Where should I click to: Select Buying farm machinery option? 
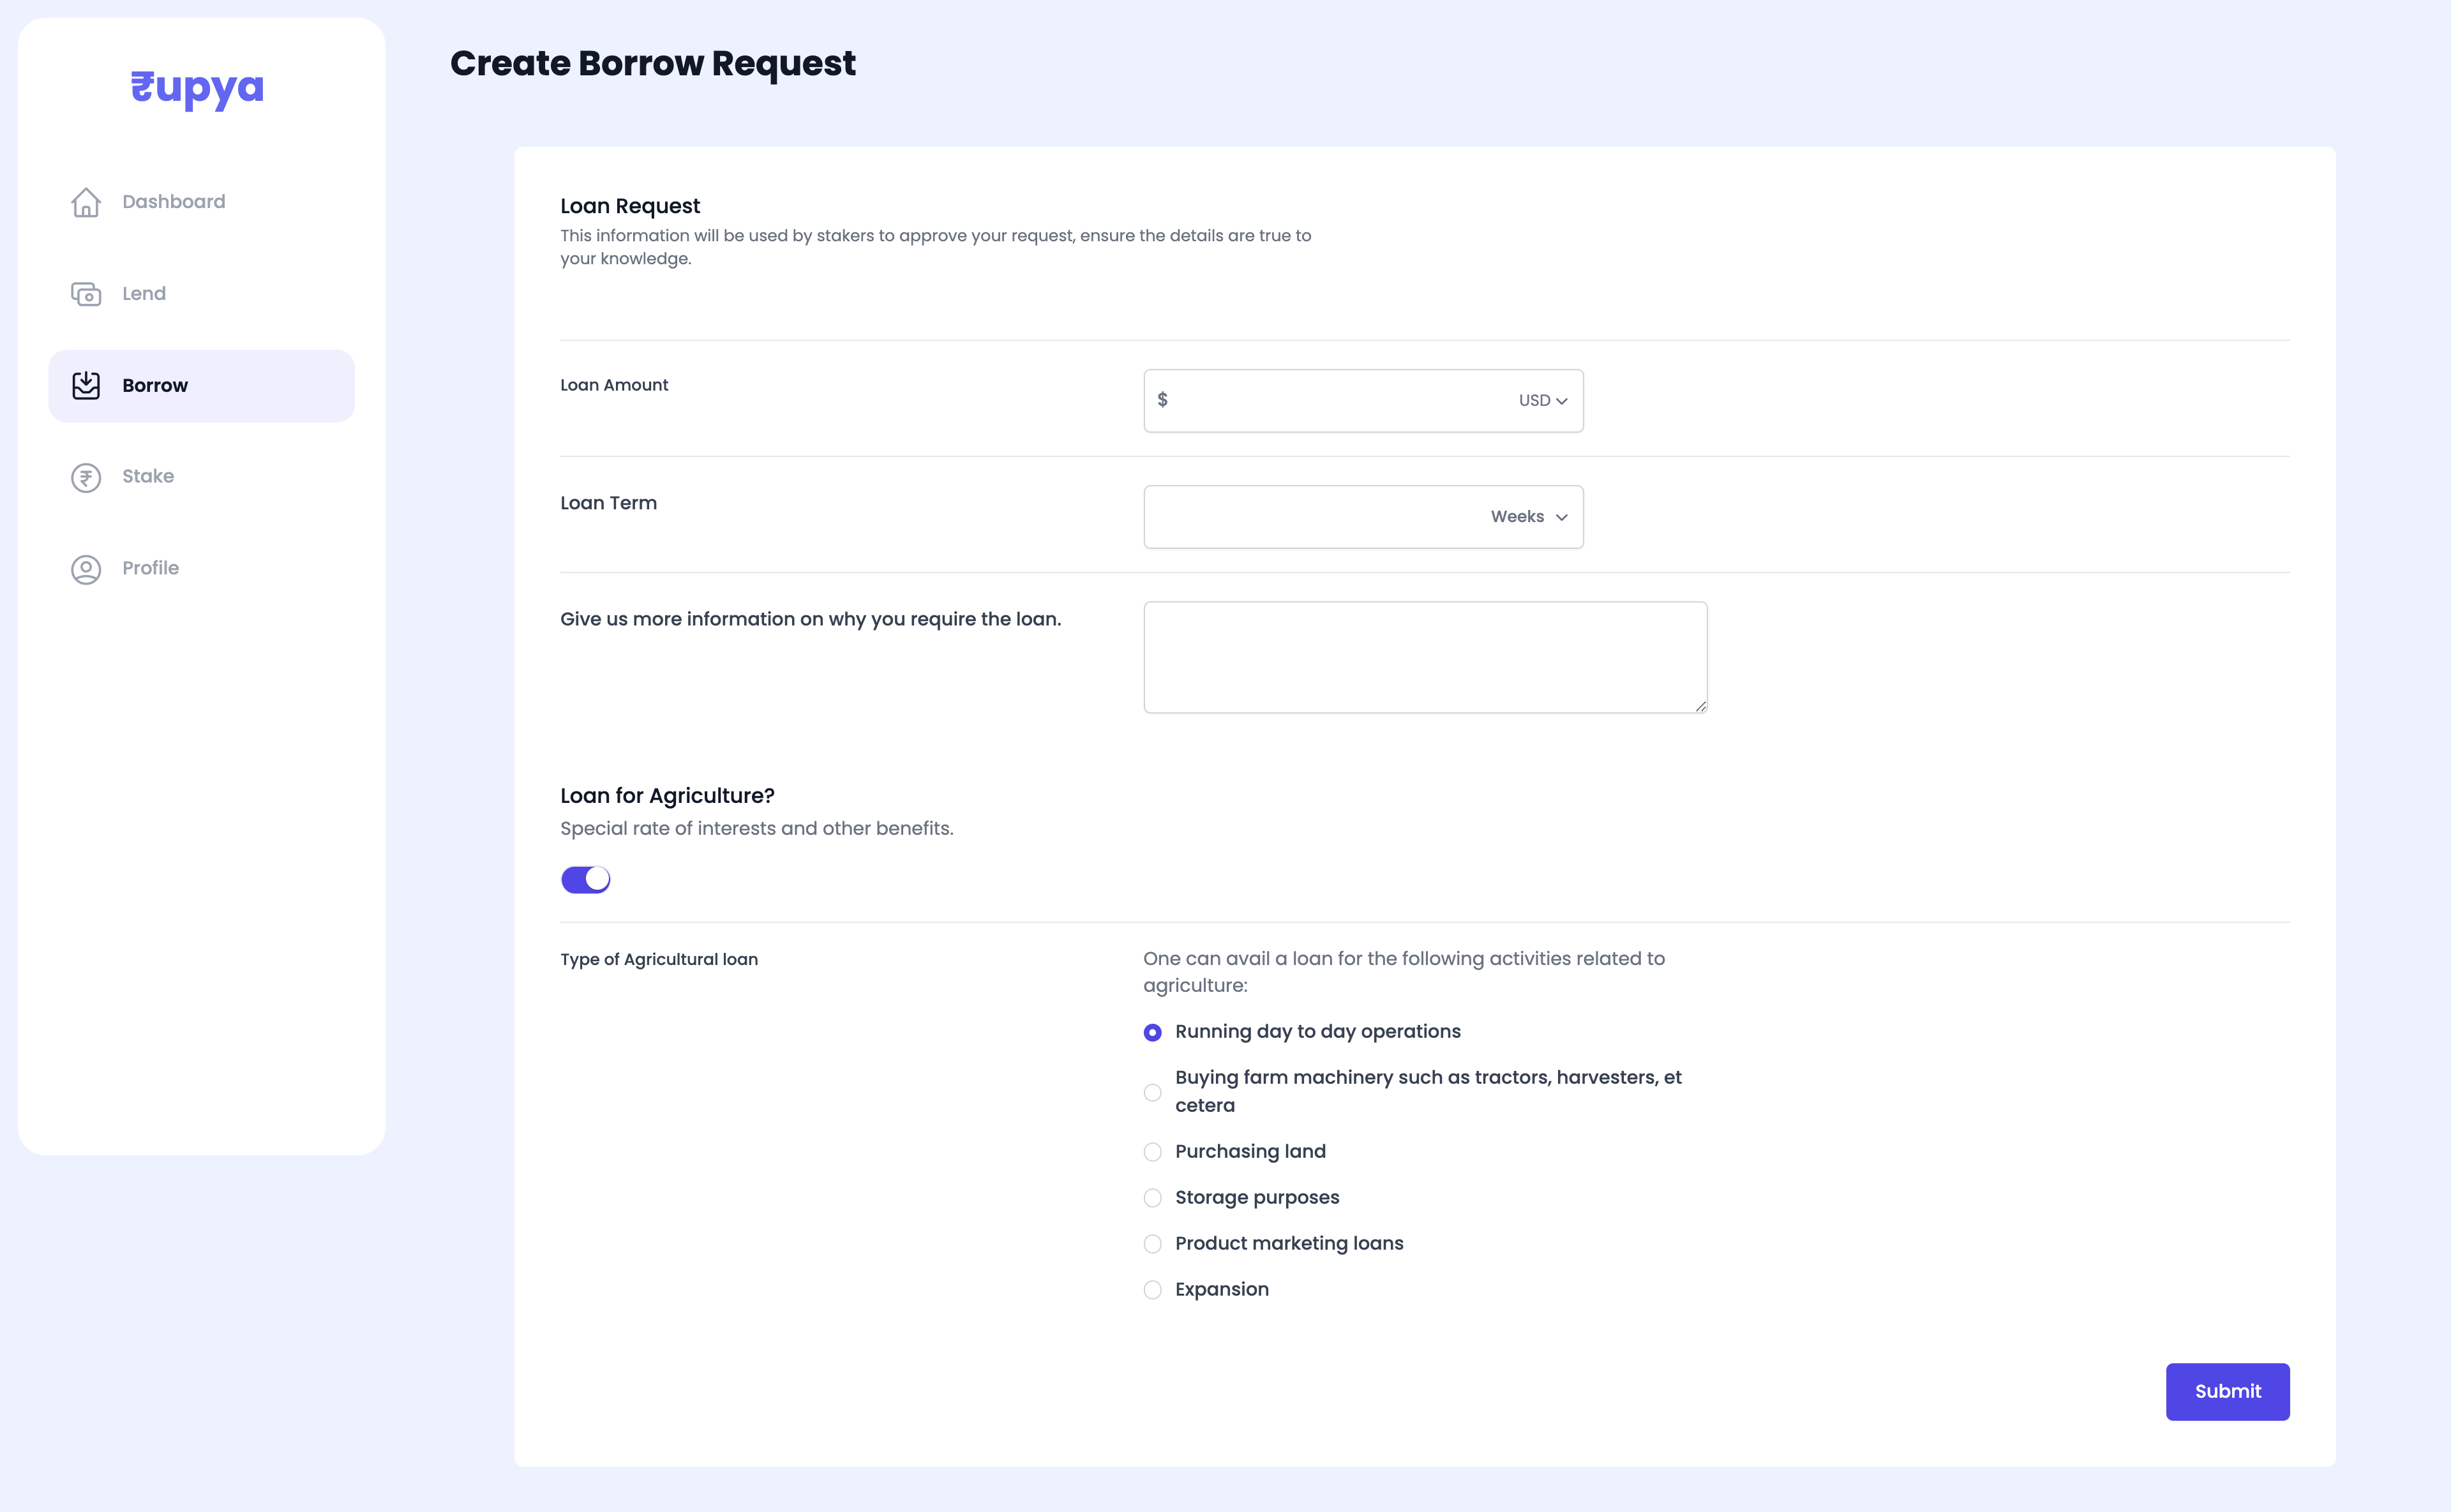[x=1152, y=1092]
